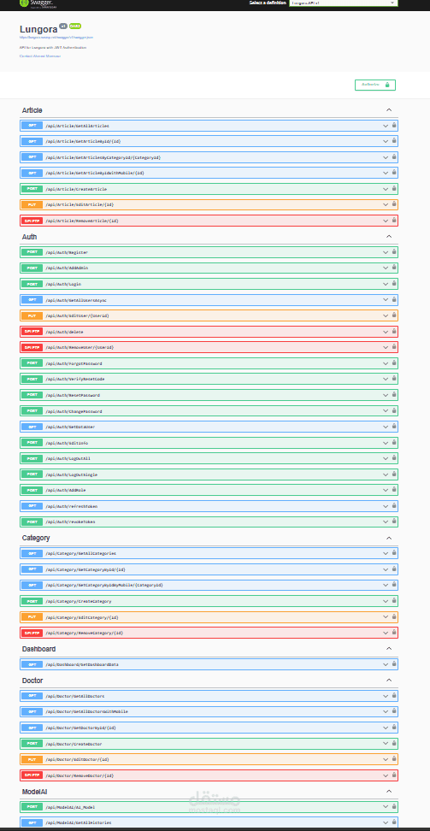Image resolution: width=430 pixels, height=831 pixels.
Task: Click the /api/Article/GetArticleByIdWithMobile/{id} path
Action: (95, 173)
